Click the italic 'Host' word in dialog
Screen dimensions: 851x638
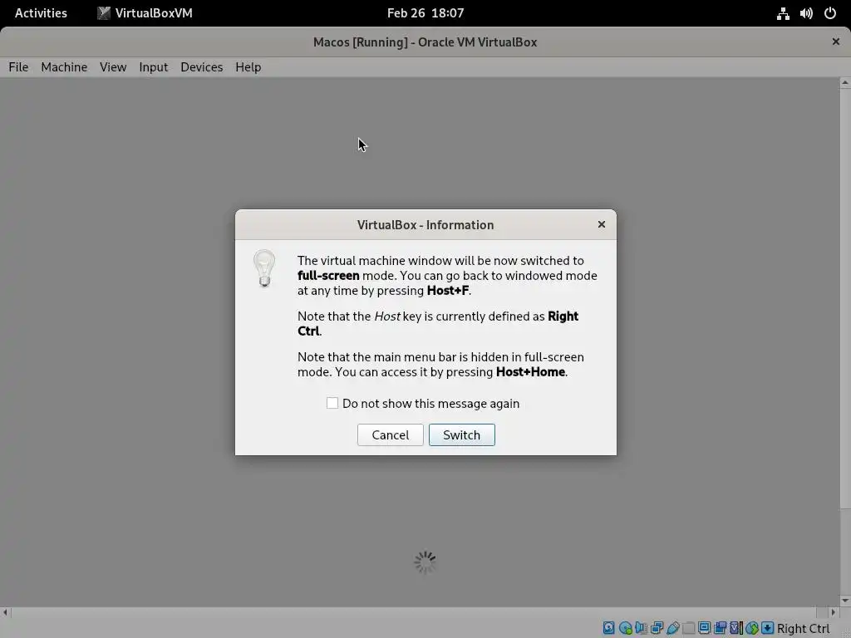387,317
